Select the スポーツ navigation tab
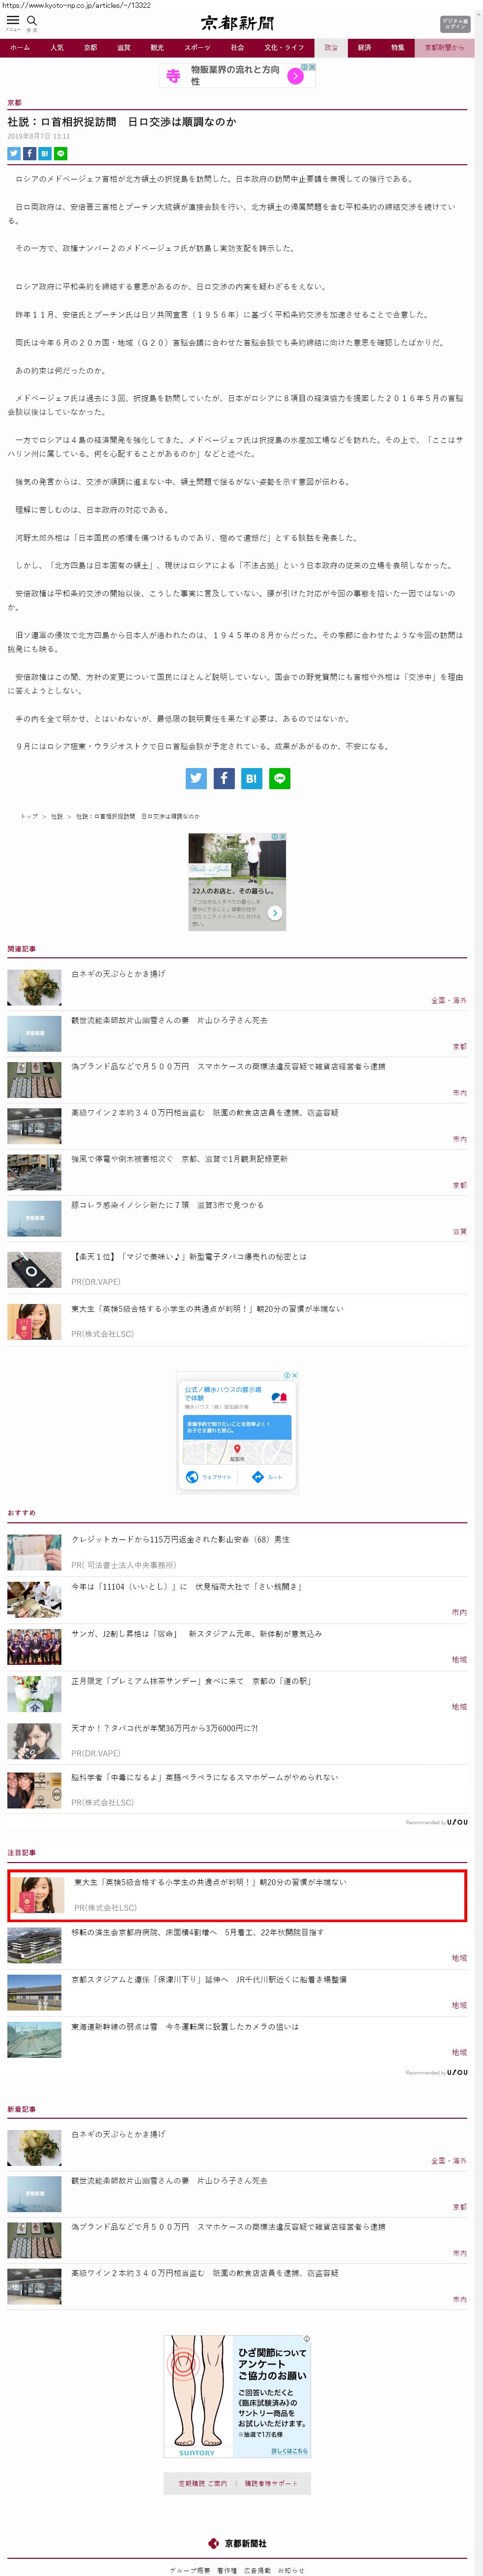This screenshot has width=483, height=2576. coord(198,47)
